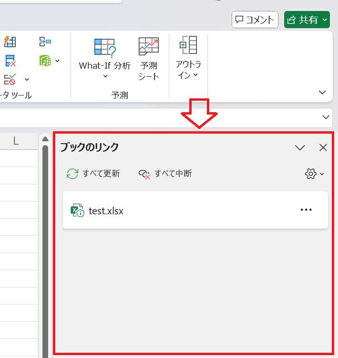Expand the formula bar

coord(326,117)
